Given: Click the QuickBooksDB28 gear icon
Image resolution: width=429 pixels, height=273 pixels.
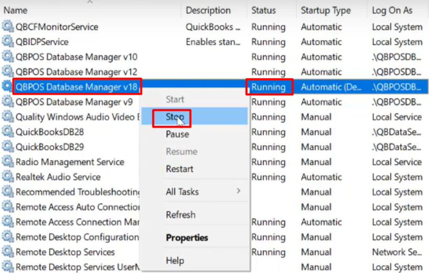Looking at the screenshot, I should pos(8,132).
